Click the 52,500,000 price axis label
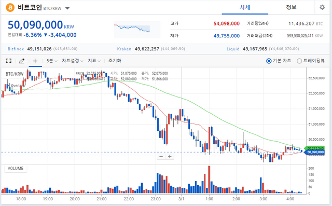The height and width of the screenshot is (206, 332). click(x=316, y=78)
